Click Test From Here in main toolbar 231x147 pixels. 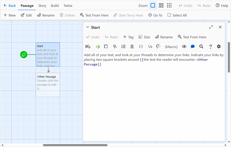(x=94, y=15)
